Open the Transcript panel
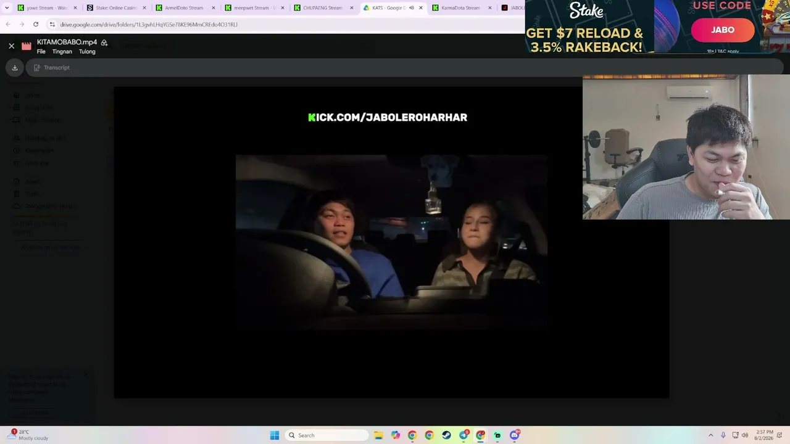Image resolution: width=790 pixels, height=444 pixels. point(52,68)
